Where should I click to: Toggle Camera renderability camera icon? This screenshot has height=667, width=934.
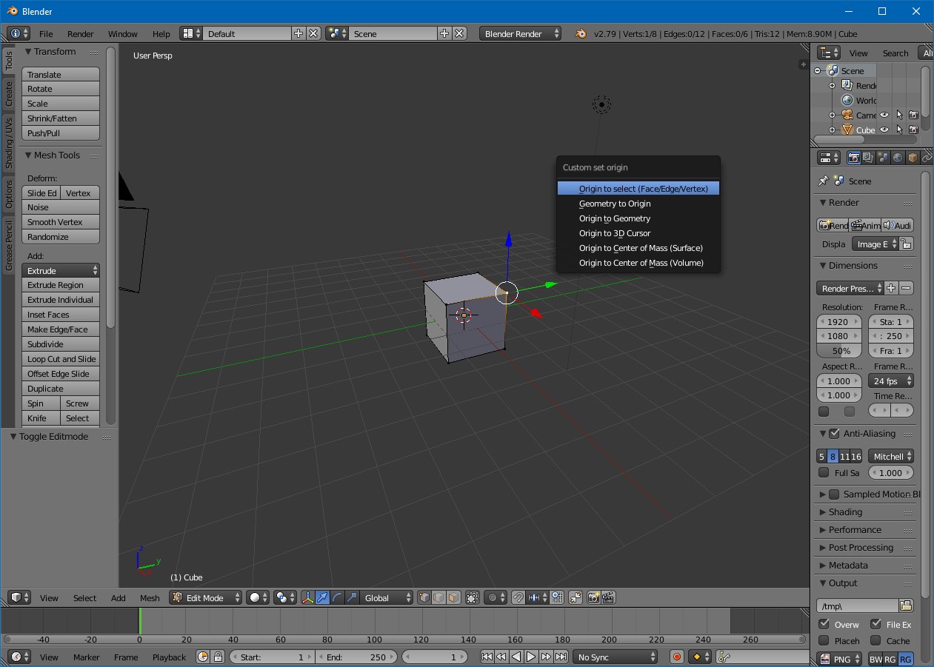(913, 115)
